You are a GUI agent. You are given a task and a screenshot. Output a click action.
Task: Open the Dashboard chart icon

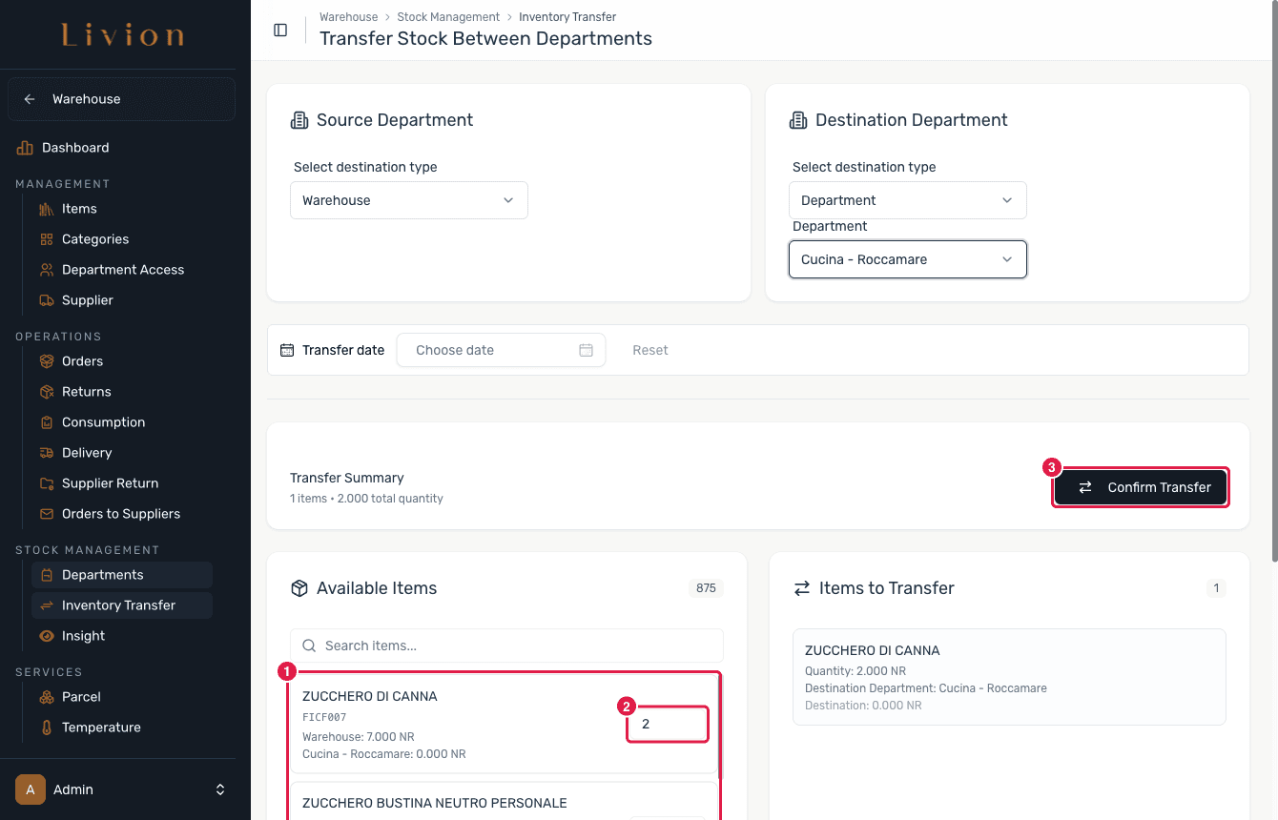(x=25, y=148)
